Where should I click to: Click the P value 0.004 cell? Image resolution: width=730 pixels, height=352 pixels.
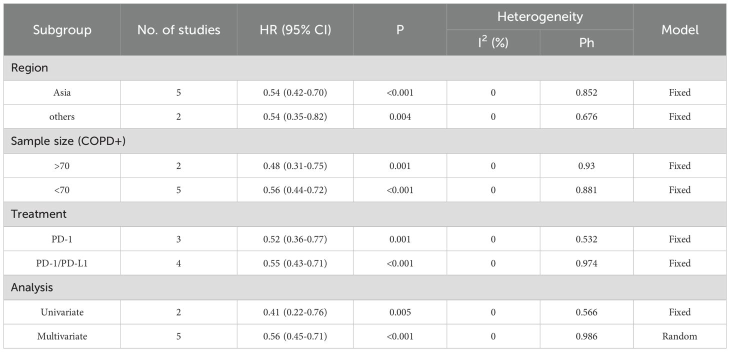click(400, 117)
